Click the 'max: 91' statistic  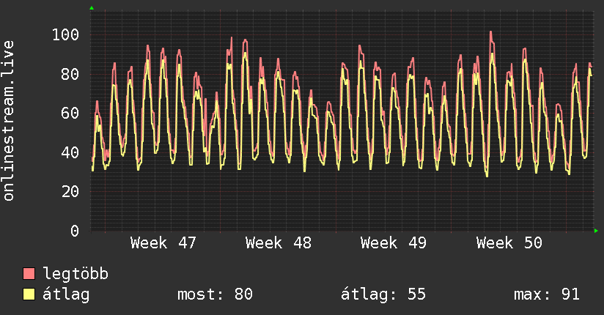(x=547, y=294)
